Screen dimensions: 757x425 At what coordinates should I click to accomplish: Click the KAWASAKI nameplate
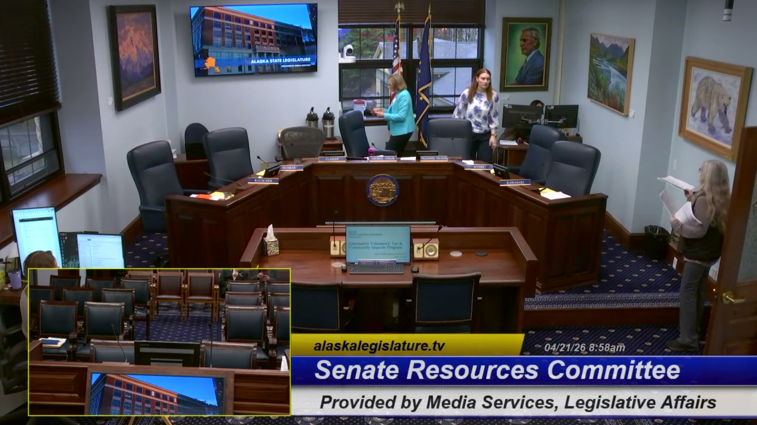click(x=515, y=182)
